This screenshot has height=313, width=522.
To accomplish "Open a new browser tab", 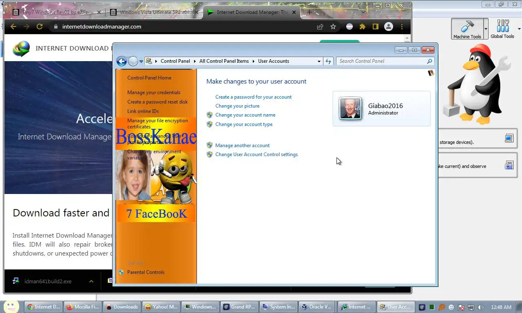I will (310, 12).
